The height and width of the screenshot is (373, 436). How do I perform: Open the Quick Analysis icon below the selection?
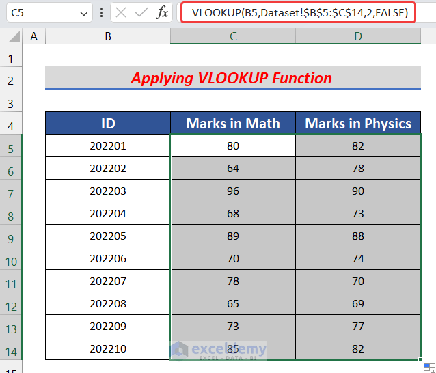[429, 367]
